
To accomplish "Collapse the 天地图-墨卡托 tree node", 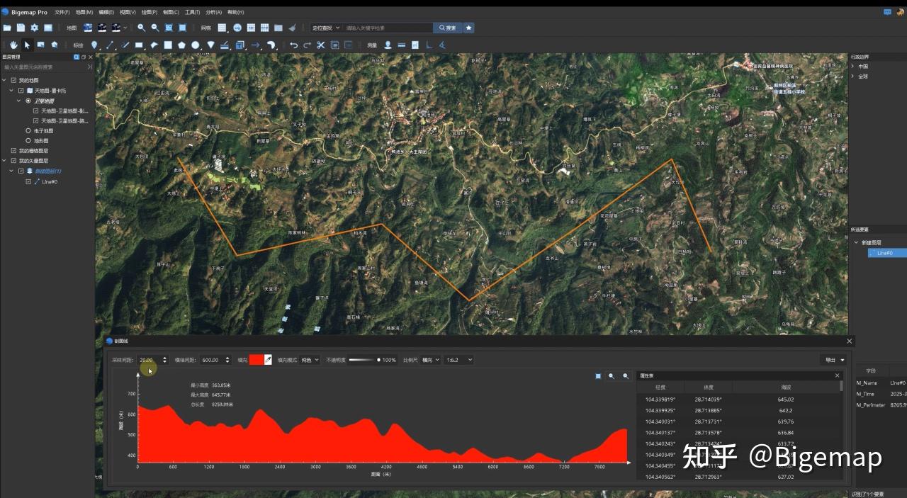I will tap(12, 91).
